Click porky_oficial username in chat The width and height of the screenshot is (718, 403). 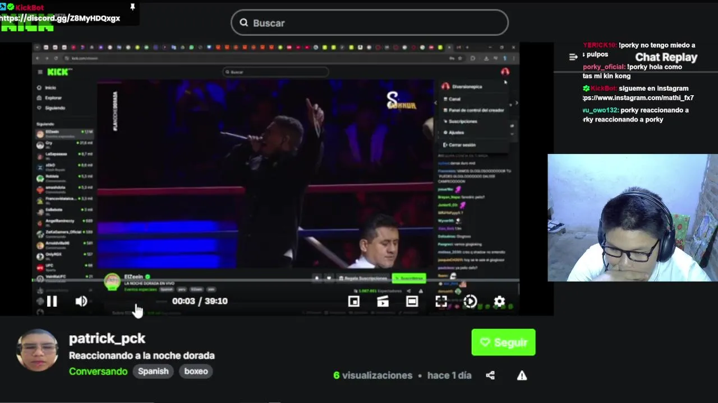coord(604,67)
